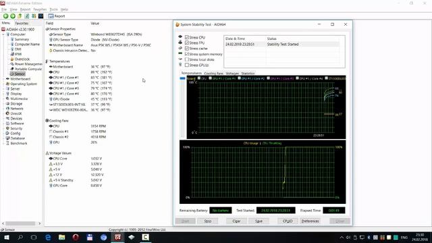Open the Preferences button
This screenshot has width=432, height=243.
pyautogui.click(x=310, y=221)
